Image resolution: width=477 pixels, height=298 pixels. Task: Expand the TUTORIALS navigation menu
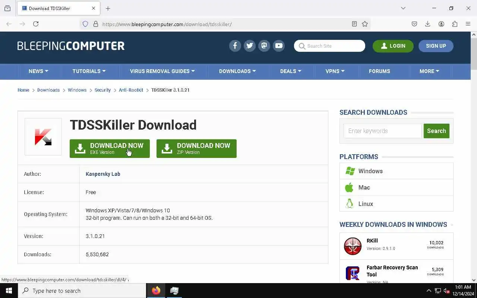click(x=89, y=71)
